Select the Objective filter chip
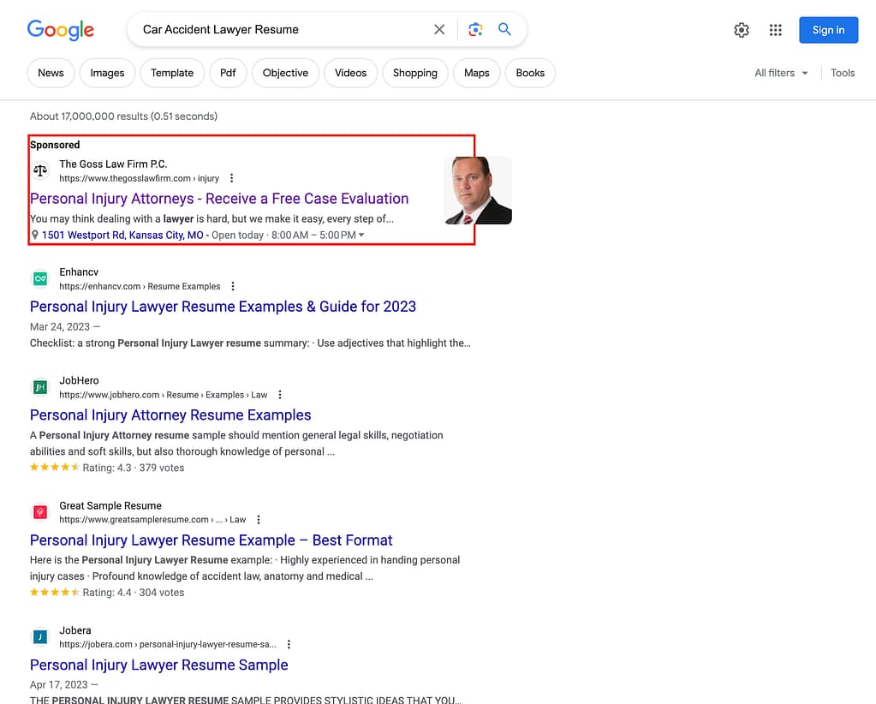 285,73
